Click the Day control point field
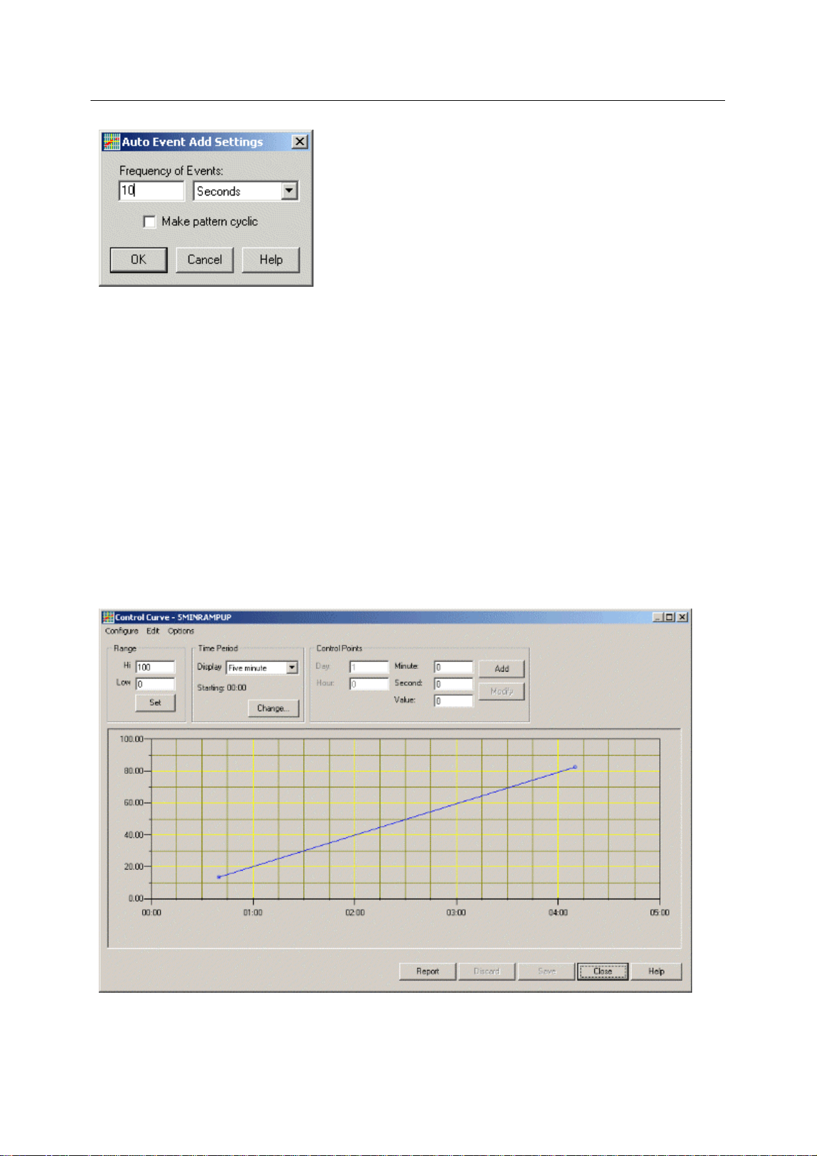The height and width of the screenshot is (1156, 817). tap(369, 667)
